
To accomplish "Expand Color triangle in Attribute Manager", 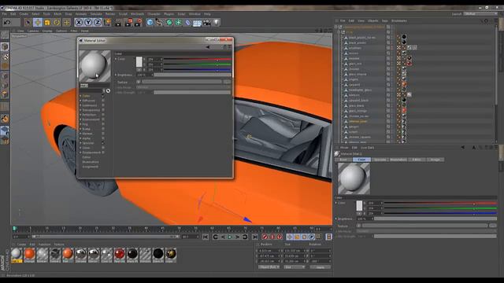I will click(x=336, y=203).
